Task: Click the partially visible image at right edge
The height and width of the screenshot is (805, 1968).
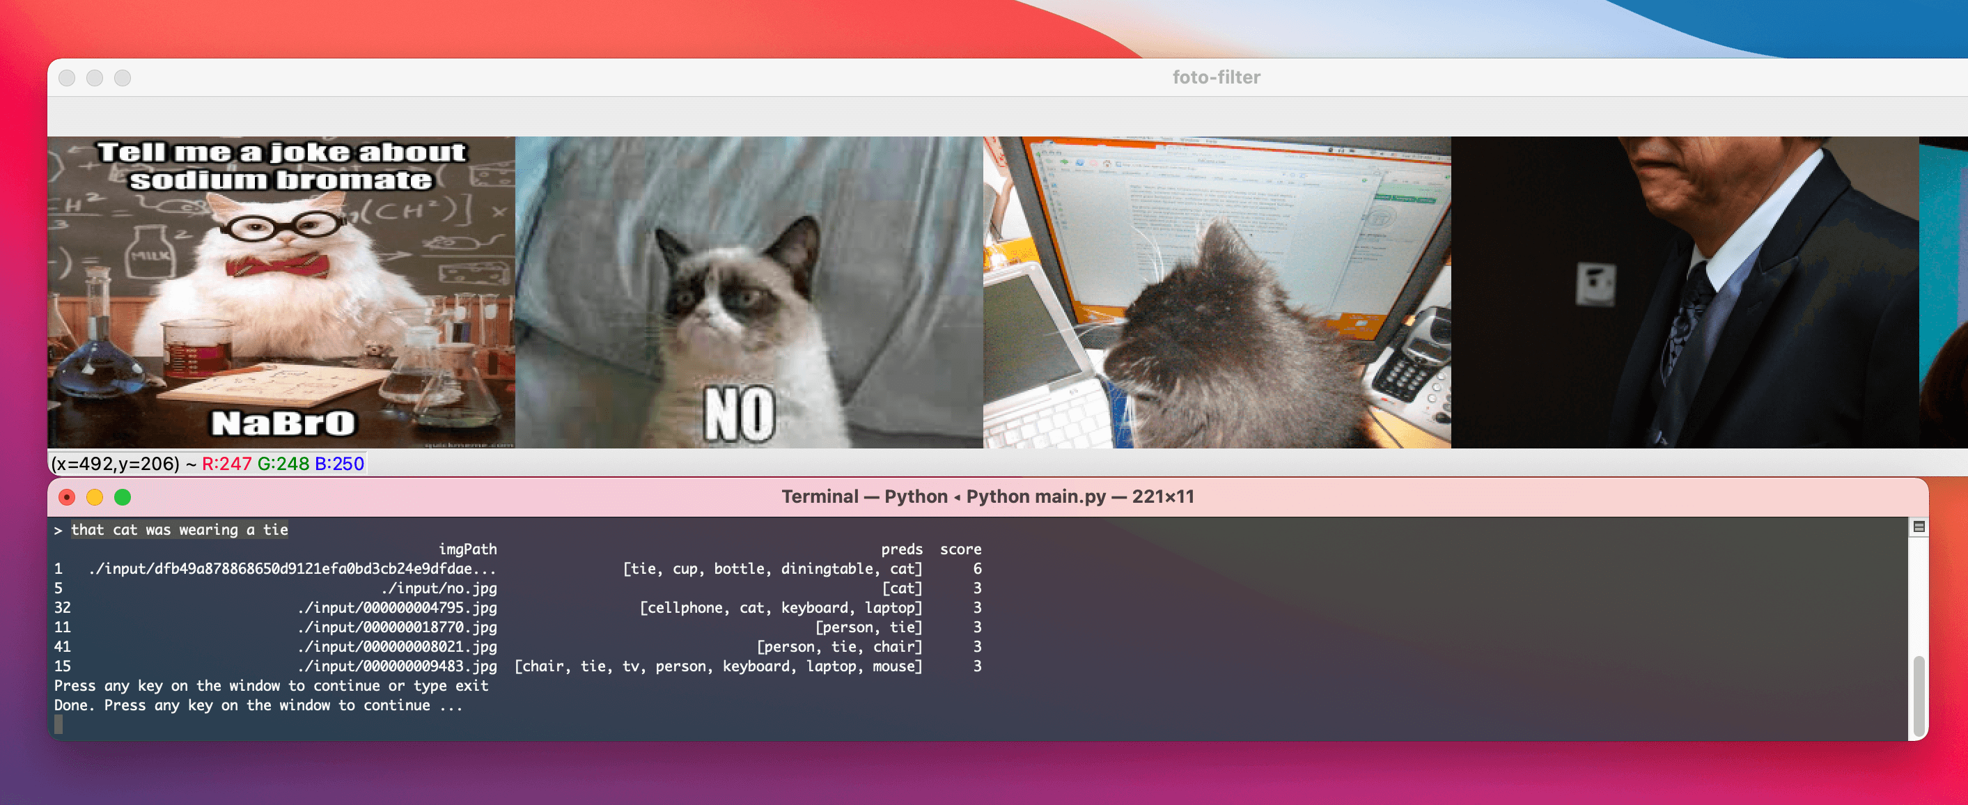Action: pos(1944,292)
